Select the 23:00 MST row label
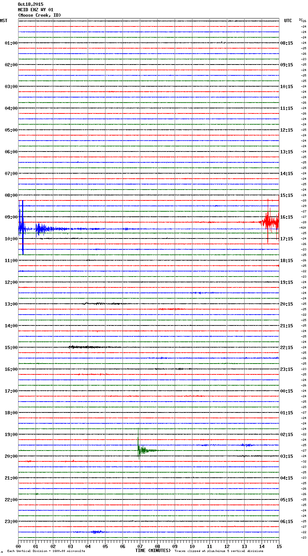The height and width of the screenshot is (556, 308). (x=11, y=521)
